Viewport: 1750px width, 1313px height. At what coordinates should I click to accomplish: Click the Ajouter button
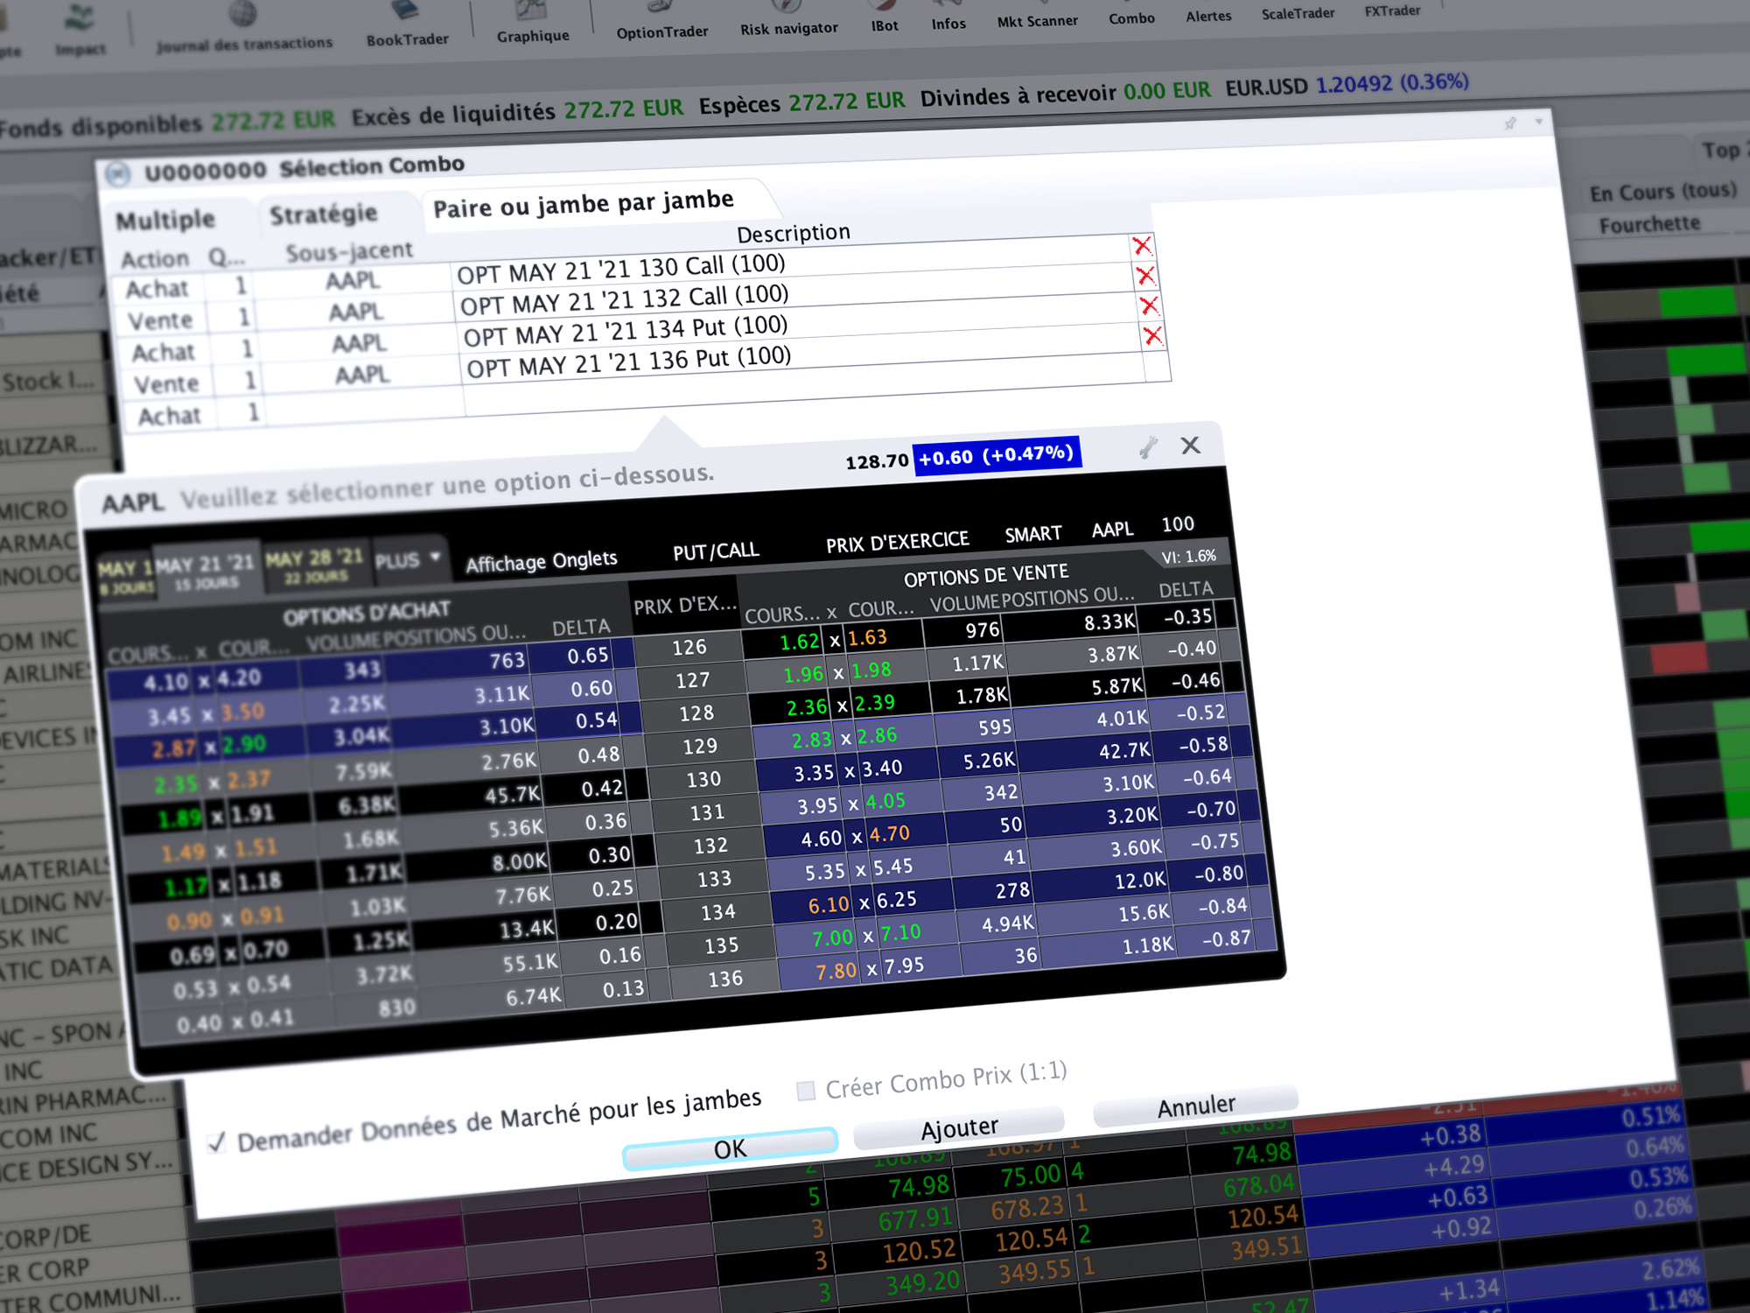coord(959,1128)
